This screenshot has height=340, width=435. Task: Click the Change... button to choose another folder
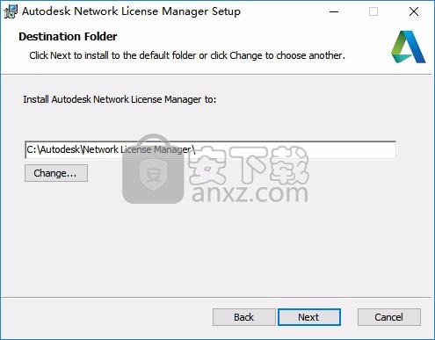coord(56,173)
